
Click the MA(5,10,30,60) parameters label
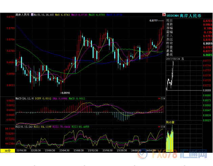tap(44, 15)
